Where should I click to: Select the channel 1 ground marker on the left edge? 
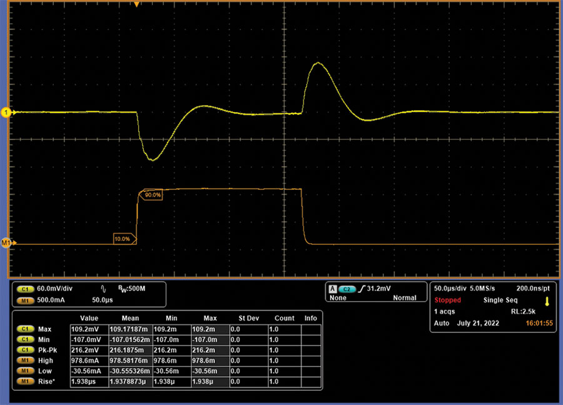point(6,113)
